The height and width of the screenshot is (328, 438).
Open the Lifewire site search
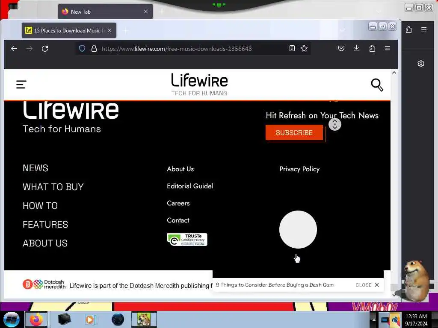[377, 85]
